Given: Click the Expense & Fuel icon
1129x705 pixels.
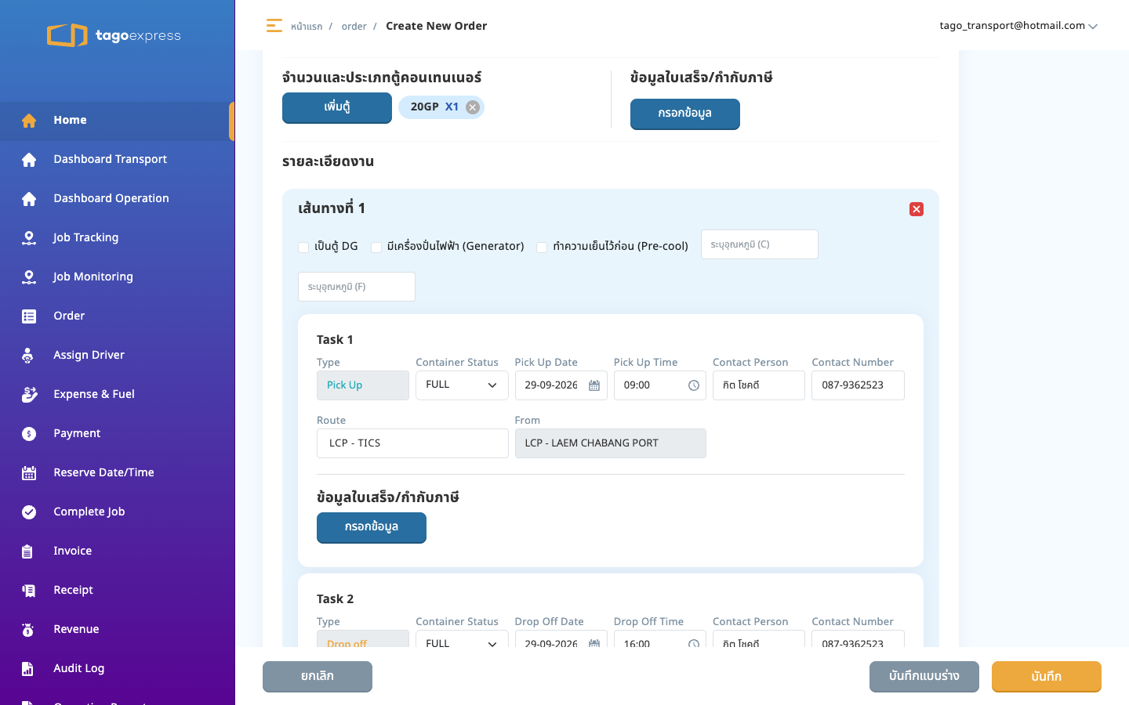Looking at the screenshot, I should tap(29, 394).
